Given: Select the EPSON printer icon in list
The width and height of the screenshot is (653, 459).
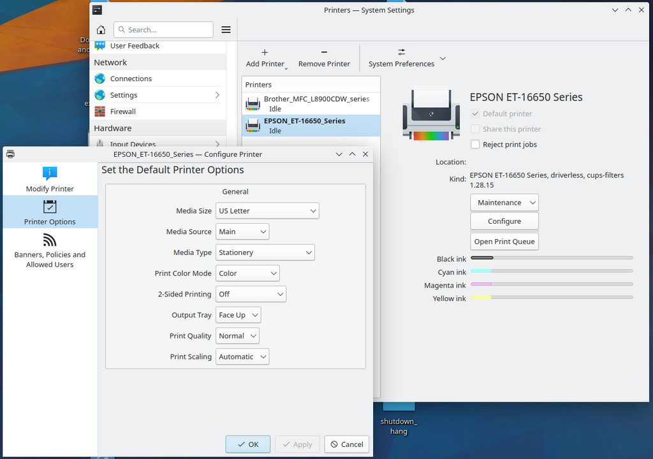Looking at the screenshot, I should click(253, 126).
